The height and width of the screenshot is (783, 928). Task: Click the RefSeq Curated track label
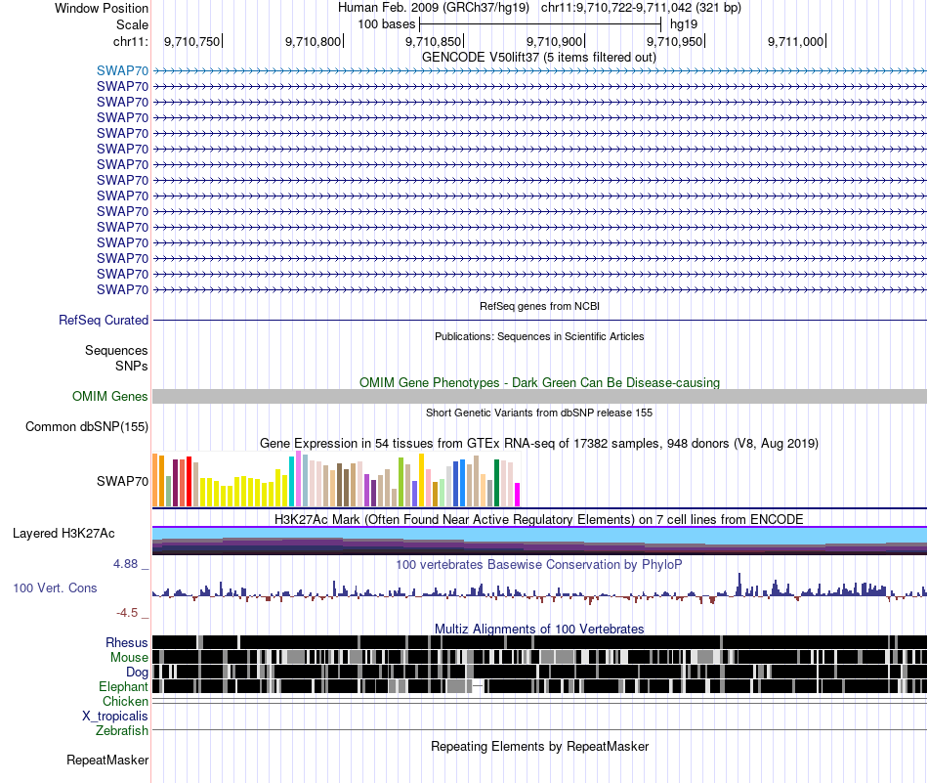tap(103, 321)
